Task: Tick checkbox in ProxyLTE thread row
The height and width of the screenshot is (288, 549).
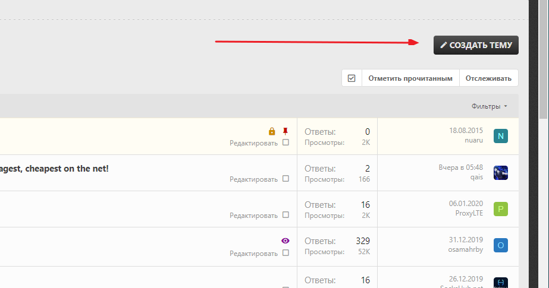Action: coord(286,215)
